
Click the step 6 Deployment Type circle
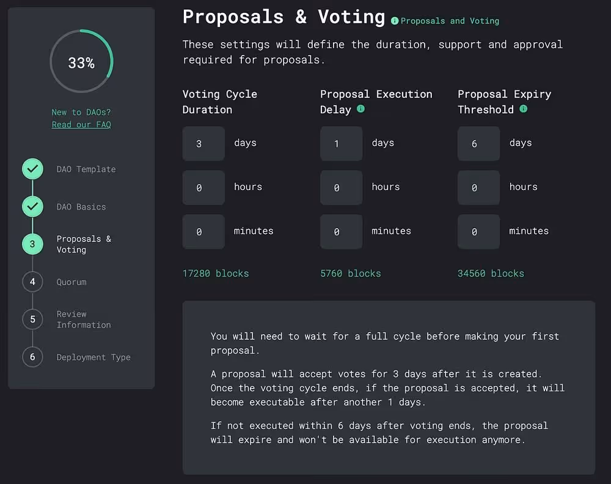[x=32, y=357]
